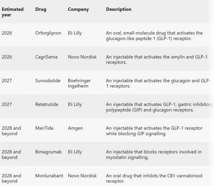Select the Orforglipron drug name
The image size is (214, 186).
pyautogui.click(x=48, y=33)
